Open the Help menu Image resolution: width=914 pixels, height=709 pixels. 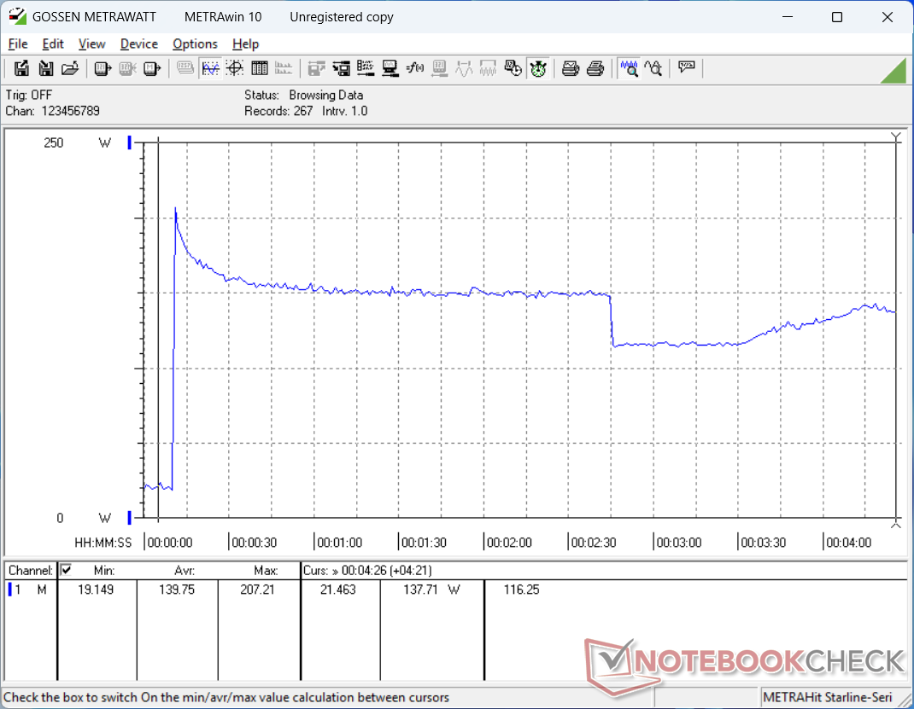245,44
